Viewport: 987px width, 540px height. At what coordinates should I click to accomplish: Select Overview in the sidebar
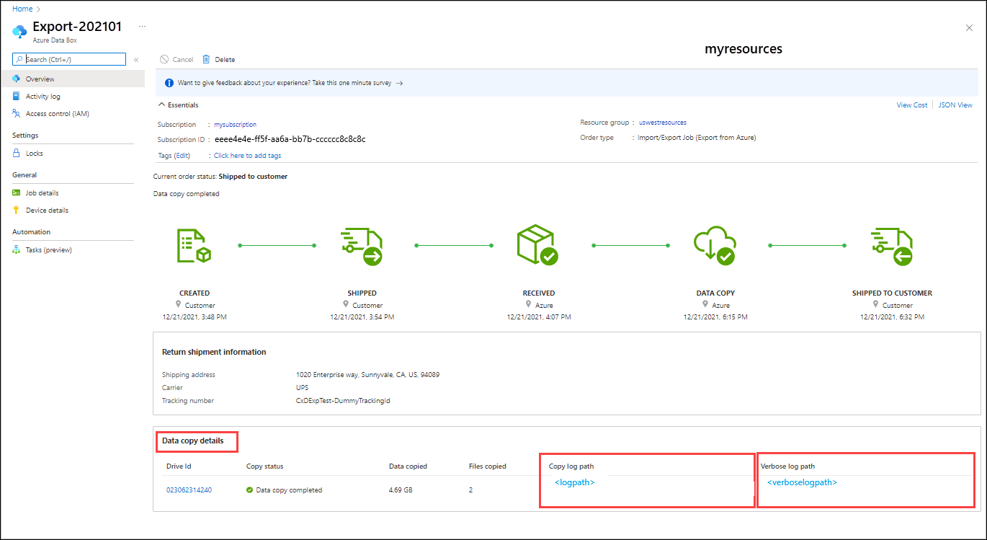coord(40,79)
